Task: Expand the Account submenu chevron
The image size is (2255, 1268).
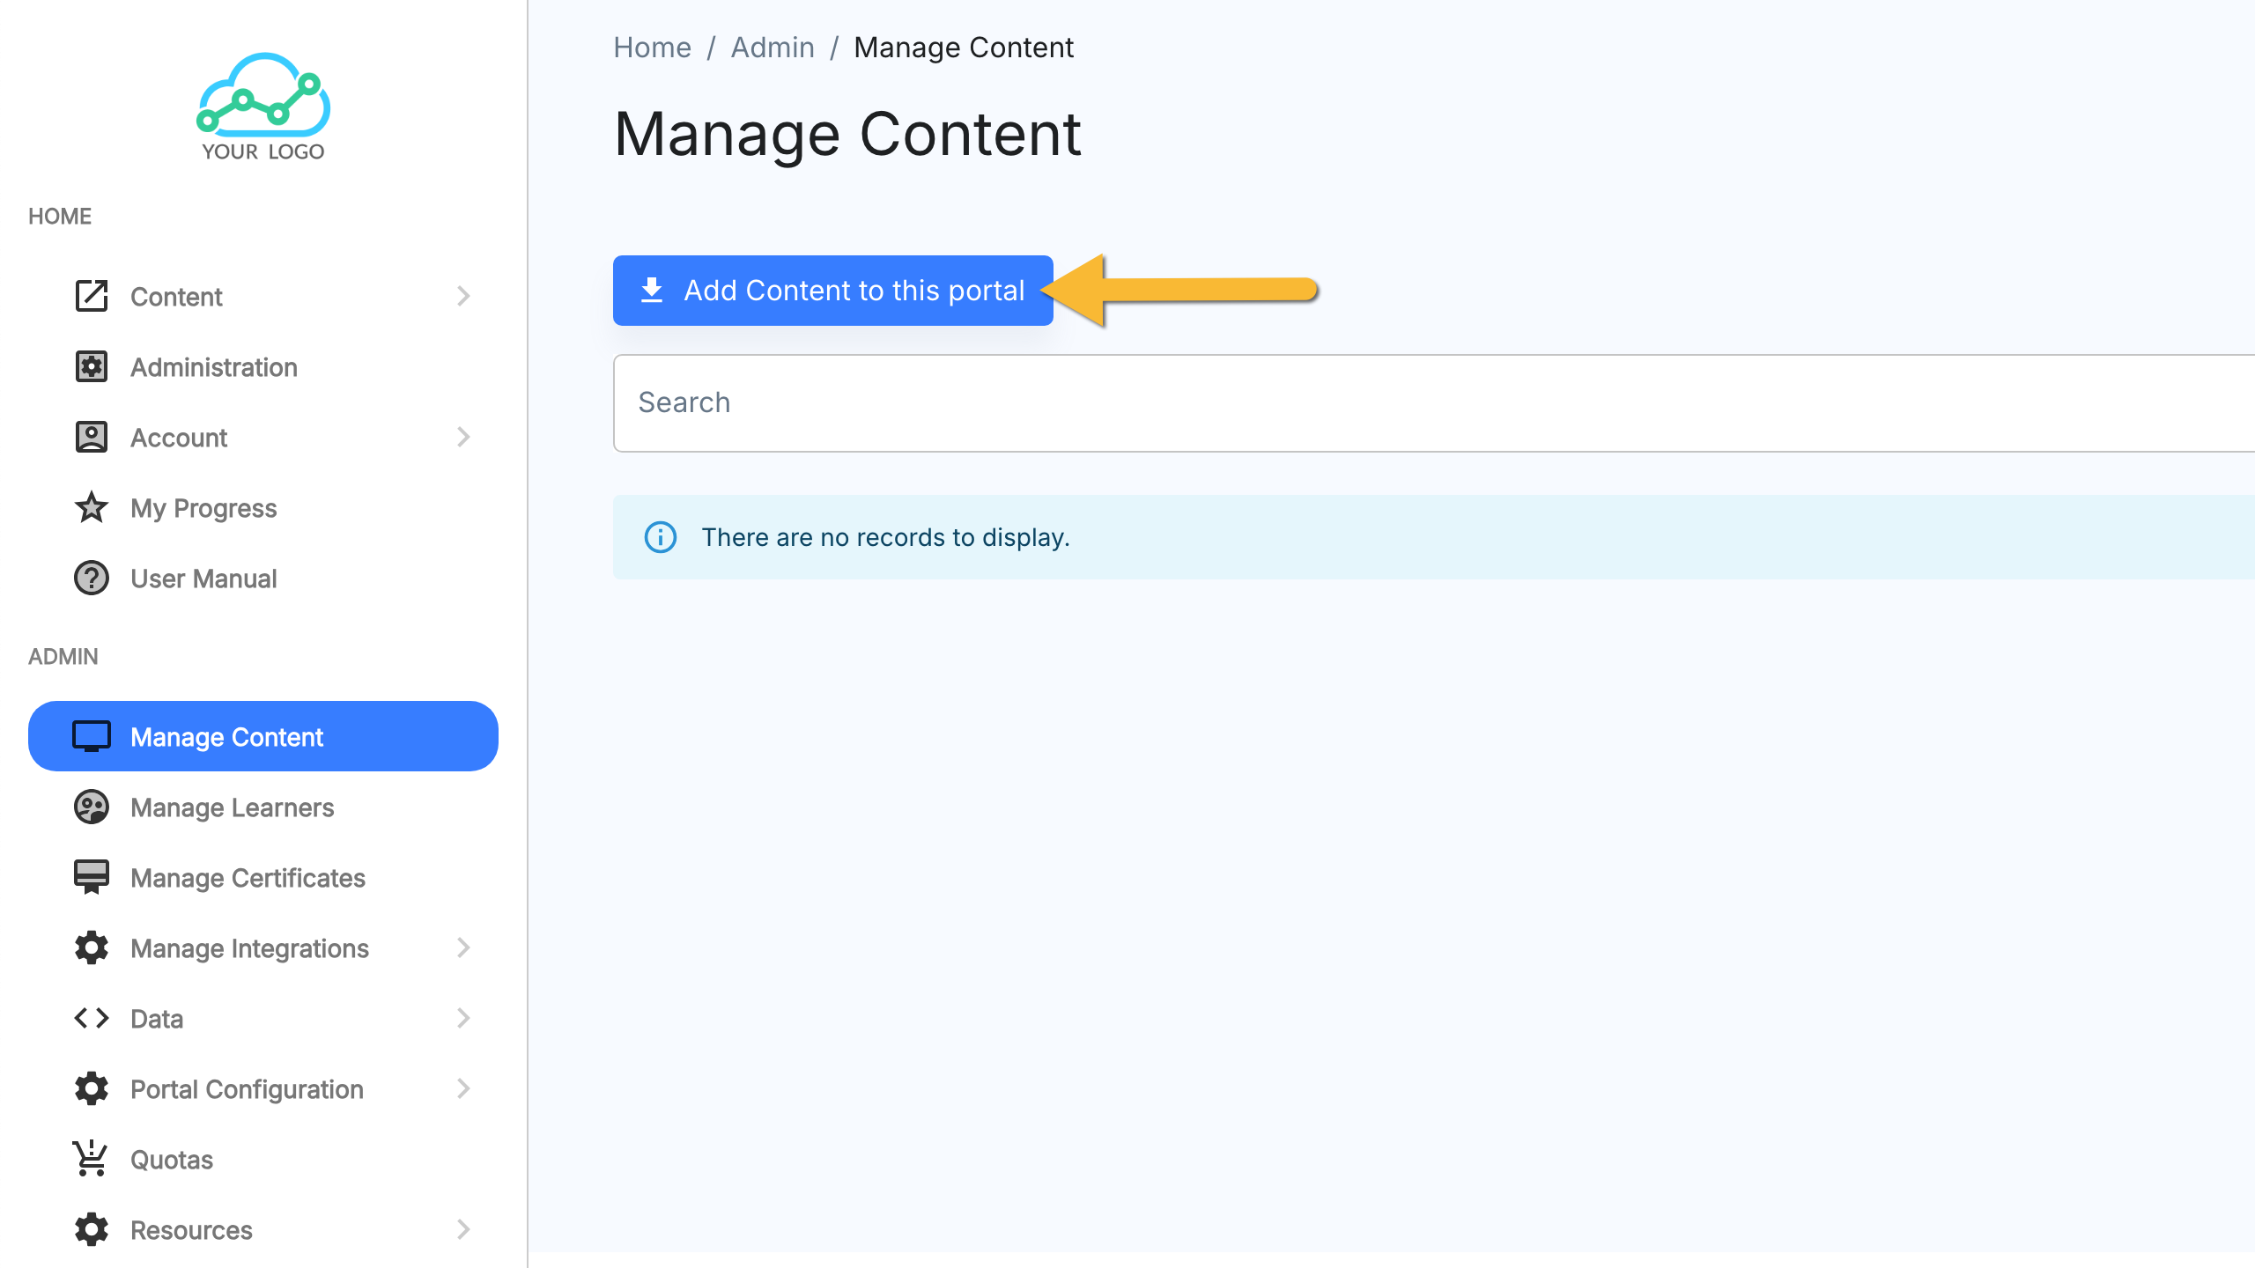Action: tap(463, 437)
